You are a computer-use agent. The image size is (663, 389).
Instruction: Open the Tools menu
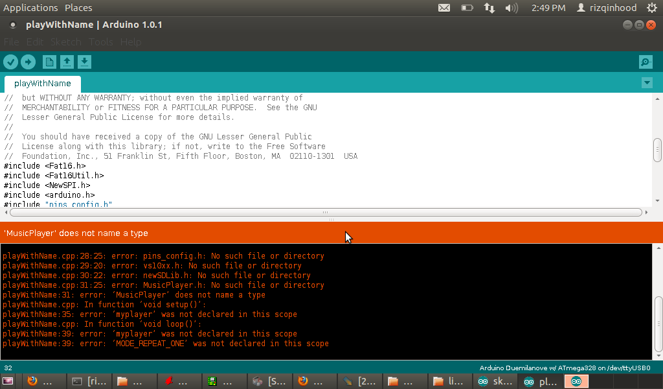pyautogui.click(x=100, y=42)
